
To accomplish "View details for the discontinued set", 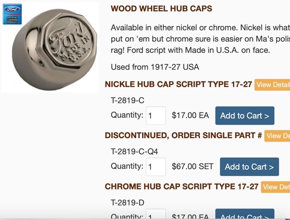I will [277, 136].
